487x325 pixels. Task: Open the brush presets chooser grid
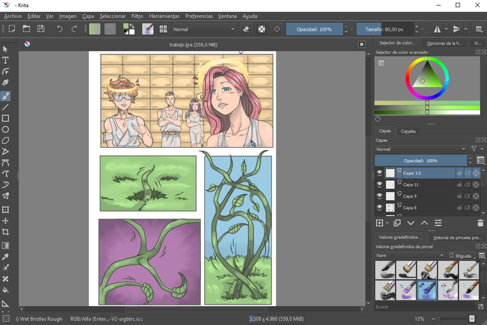(164, 29)
